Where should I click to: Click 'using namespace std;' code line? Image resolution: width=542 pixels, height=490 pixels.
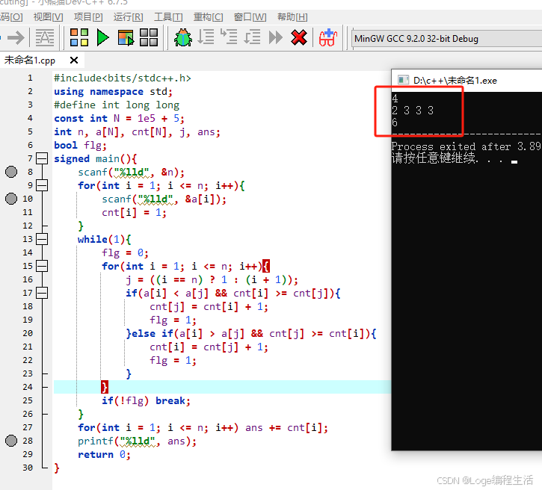113,92
